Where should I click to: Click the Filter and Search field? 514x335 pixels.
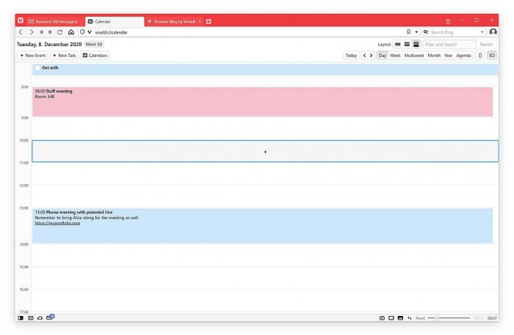coord(449,44)
